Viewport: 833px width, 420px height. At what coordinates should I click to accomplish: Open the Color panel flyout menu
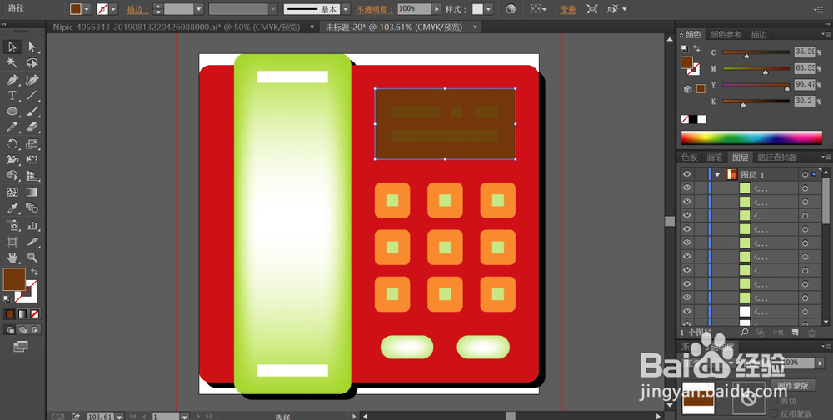pos(826,34)
